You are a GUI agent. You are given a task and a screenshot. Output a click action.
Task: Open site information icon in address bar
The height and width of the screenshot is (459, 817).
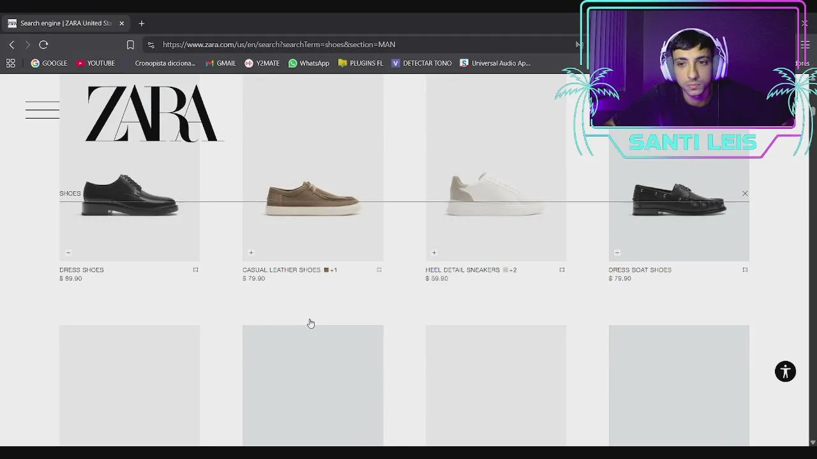tap(151, 45)
